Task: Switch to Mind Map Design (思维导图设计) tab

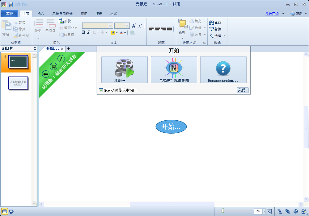Action: 62,14
